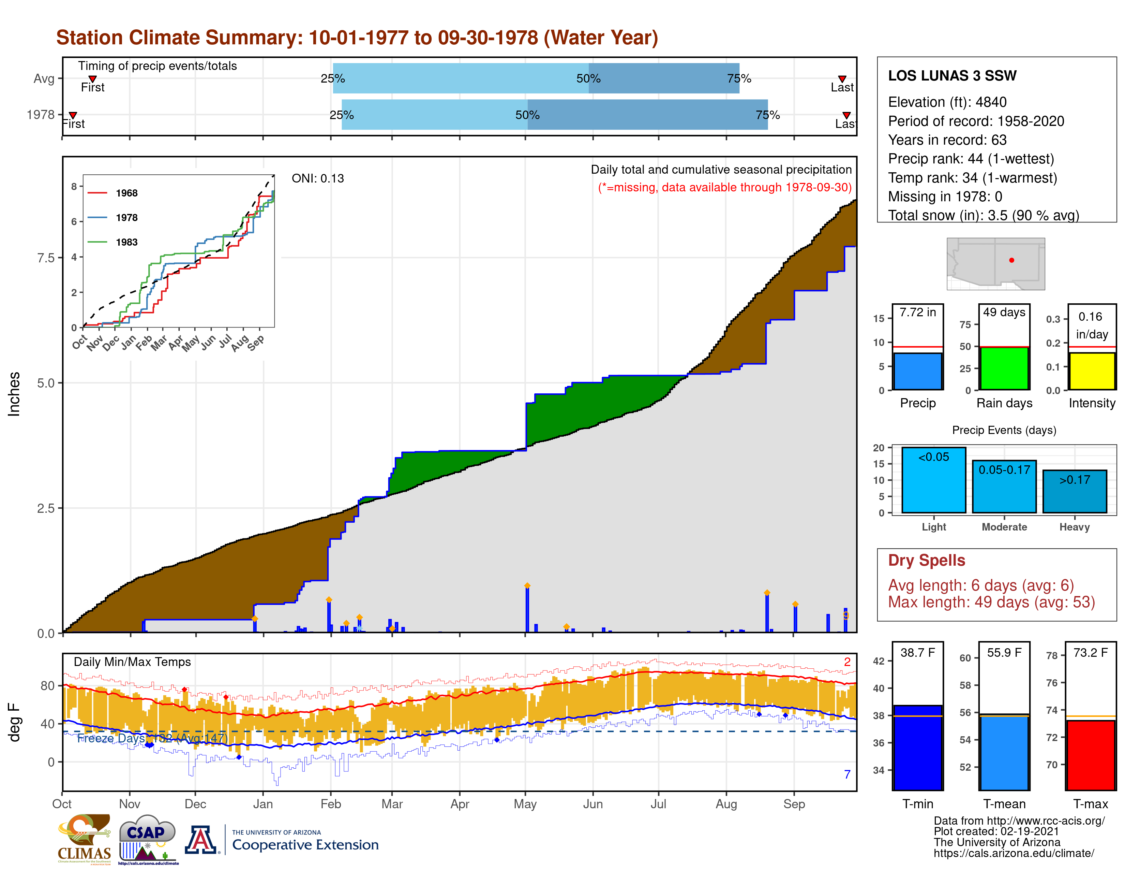1125x870 pixels.
Task: Click the green 1983 legend line in inset chart
Action: click(97, 242)
